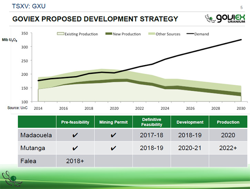Click the New Production legend text
Viewport: 250px width, 189px height.
pos(127,34)
